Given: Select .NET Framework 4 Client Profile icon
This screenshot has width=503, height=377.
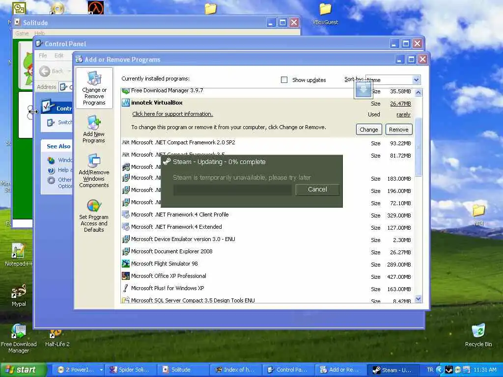Looking at the screenshot, I should (126, 215).
